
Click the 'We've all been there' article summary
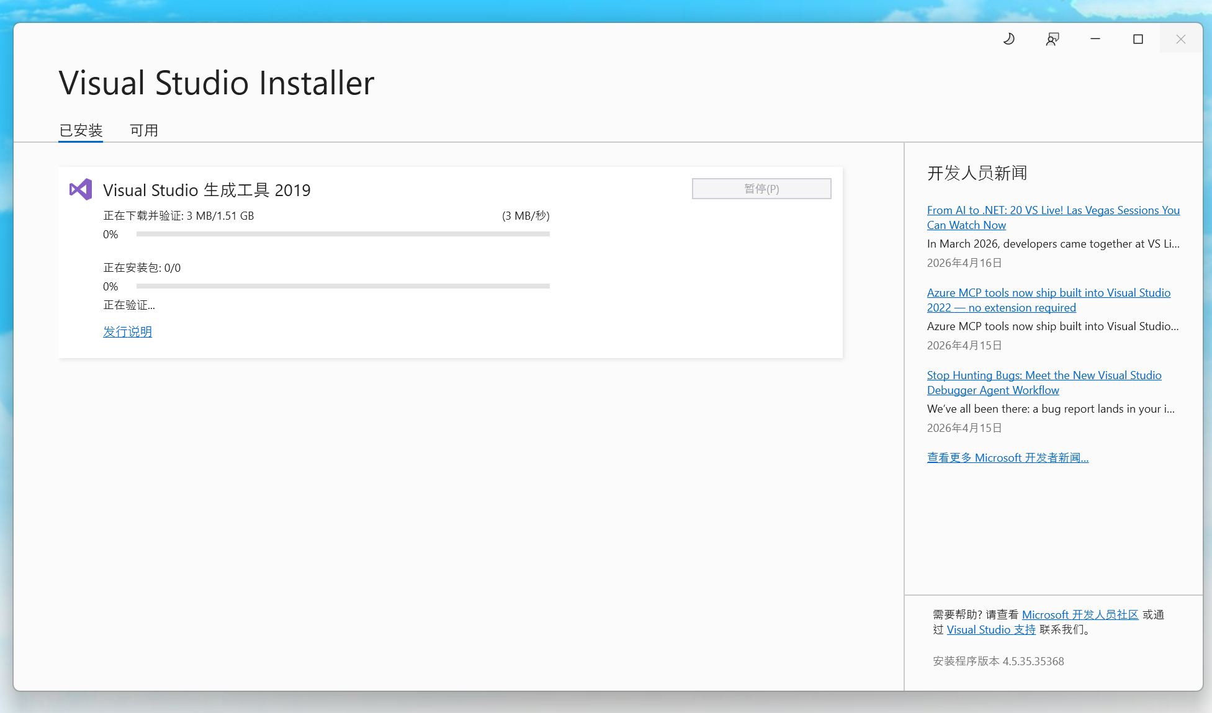(x=1051, y=408)
